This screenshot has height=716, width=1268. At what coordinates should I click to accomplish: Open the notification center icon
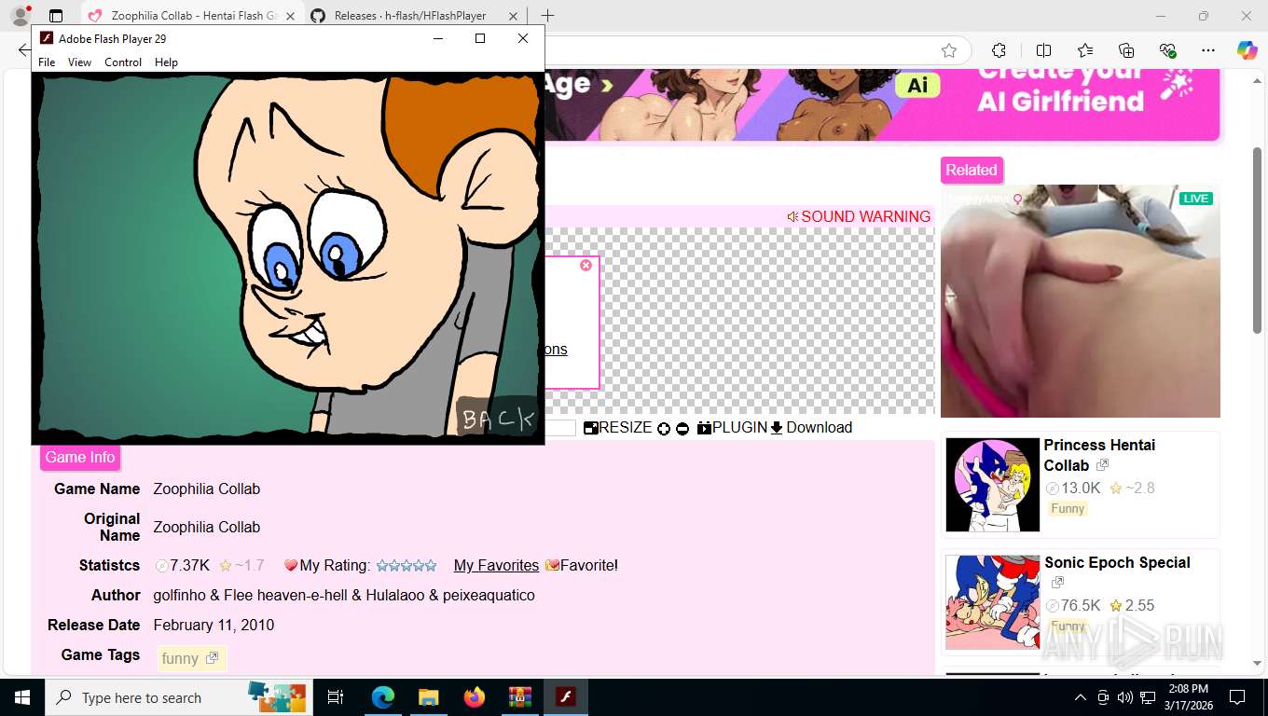(x=1237, y=697)
